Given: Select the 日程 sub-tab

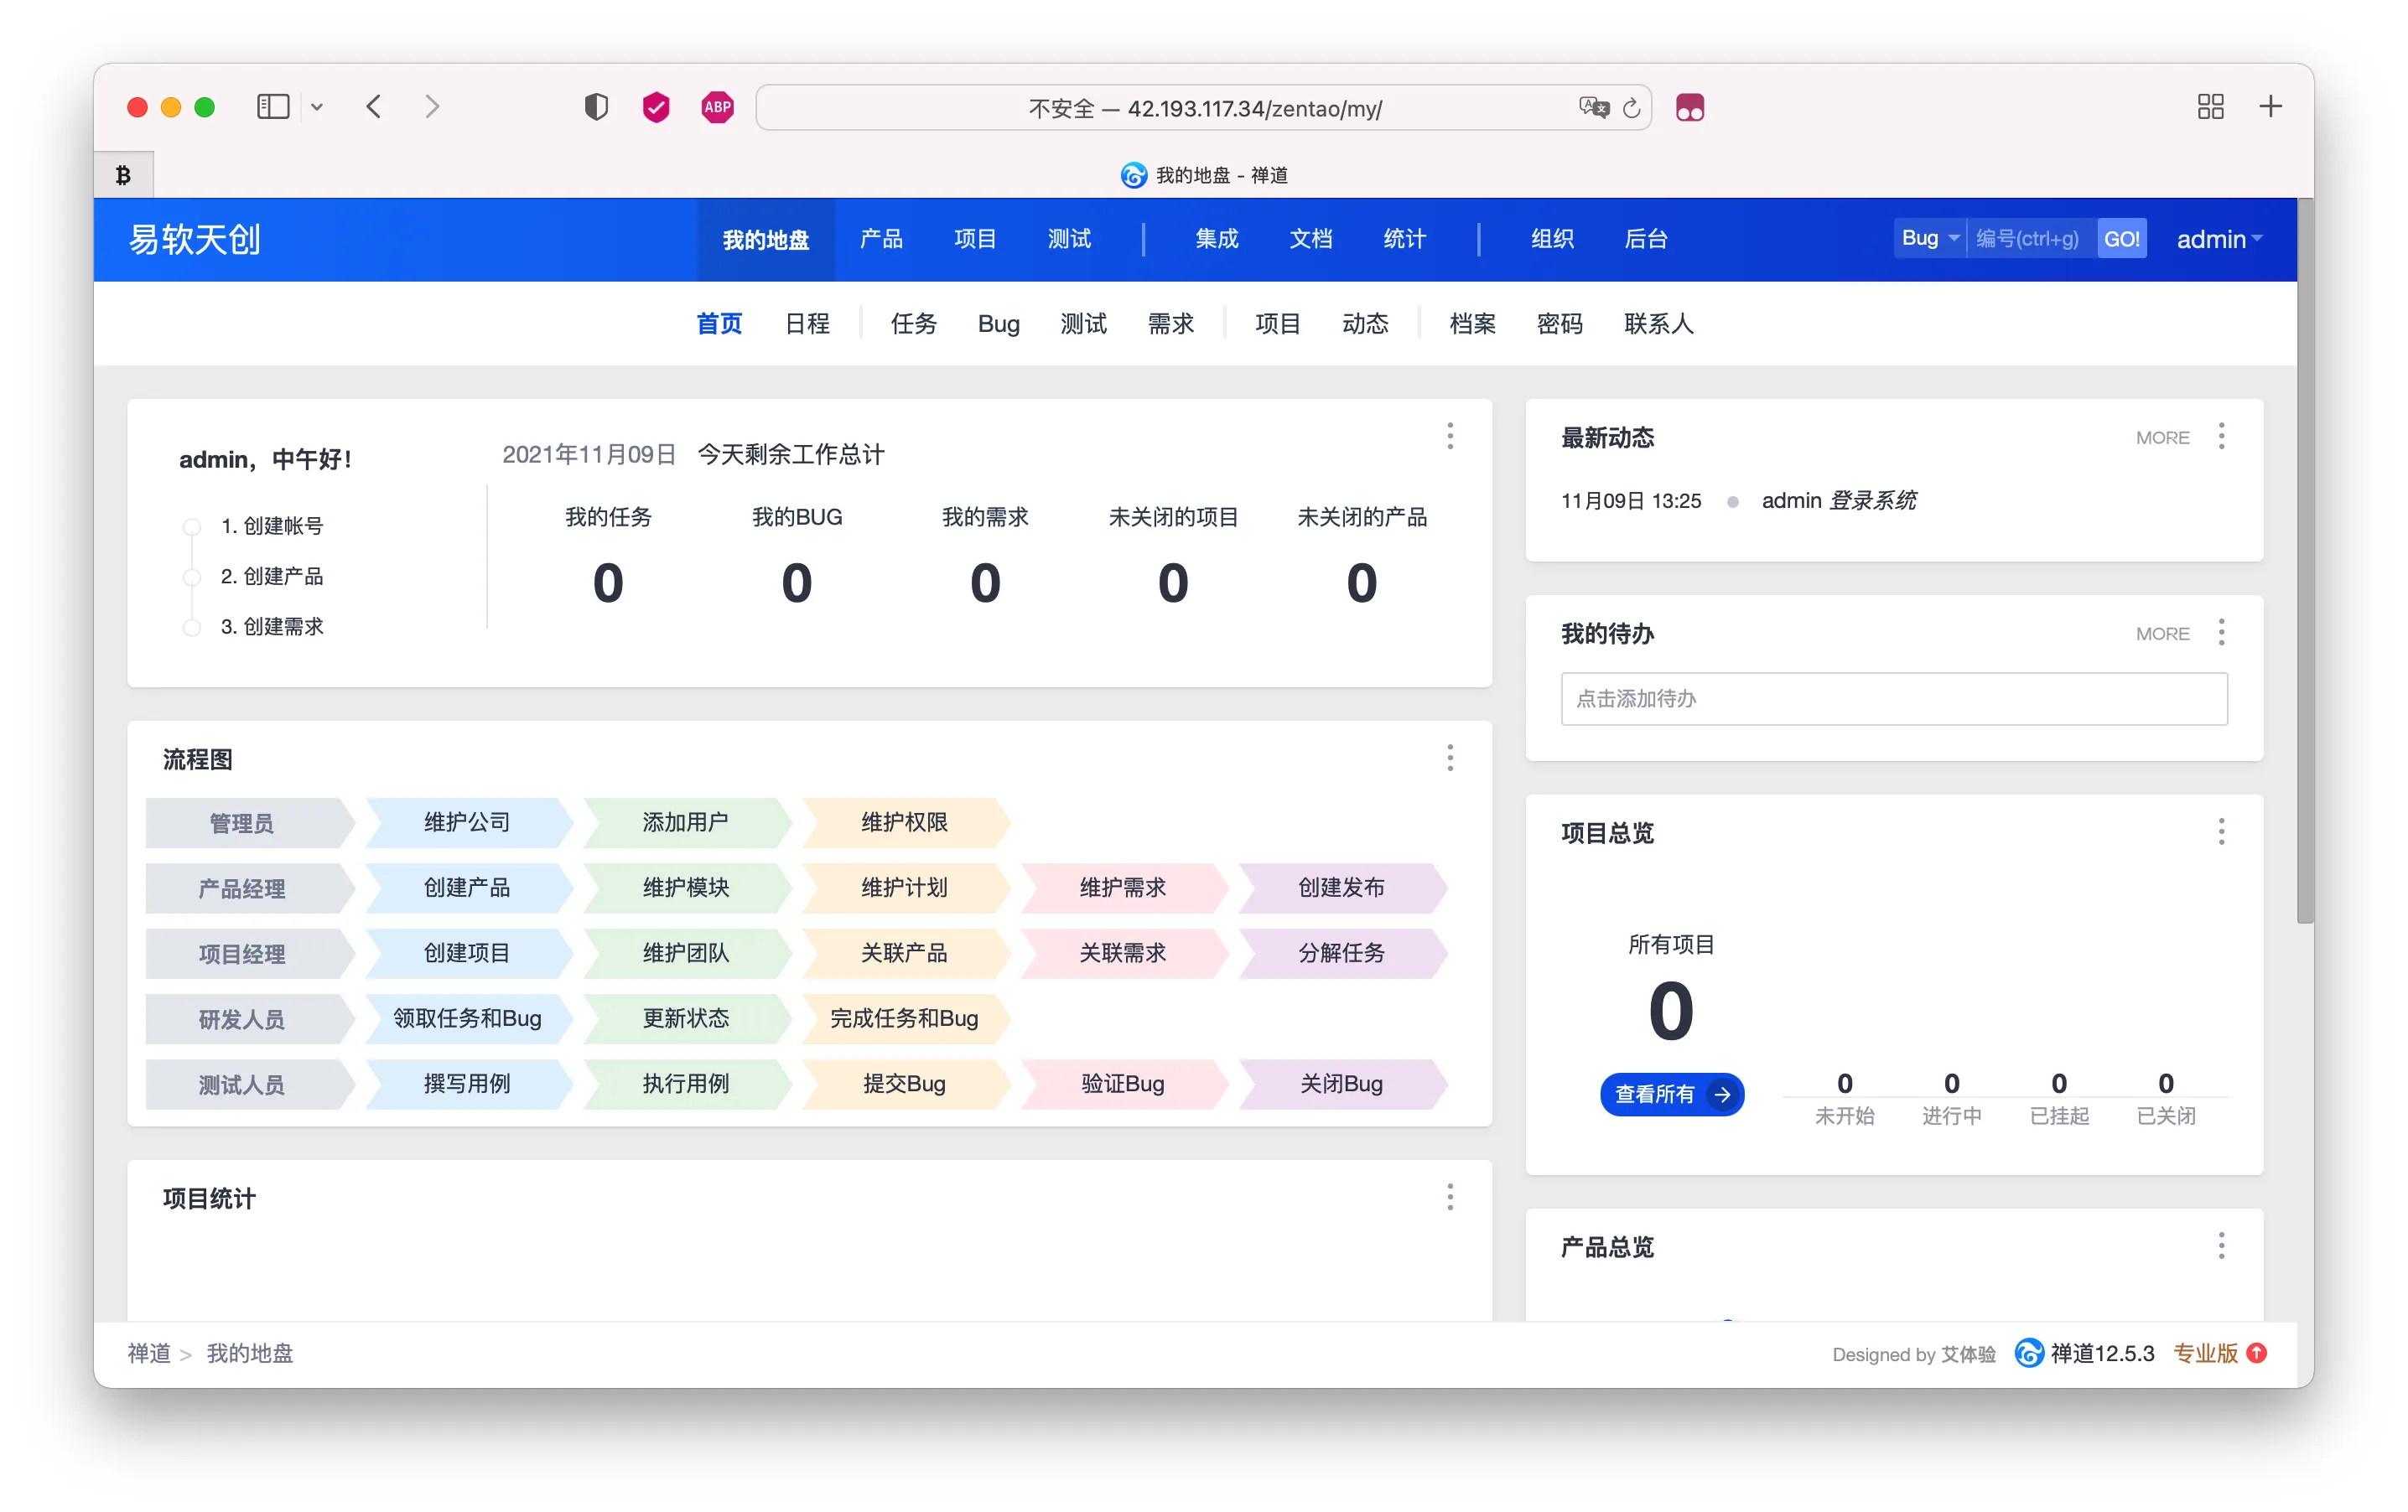Looking at the screenshot, I should coord(807,324).
